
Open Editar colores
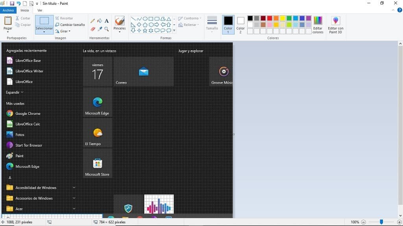(318, 25)
